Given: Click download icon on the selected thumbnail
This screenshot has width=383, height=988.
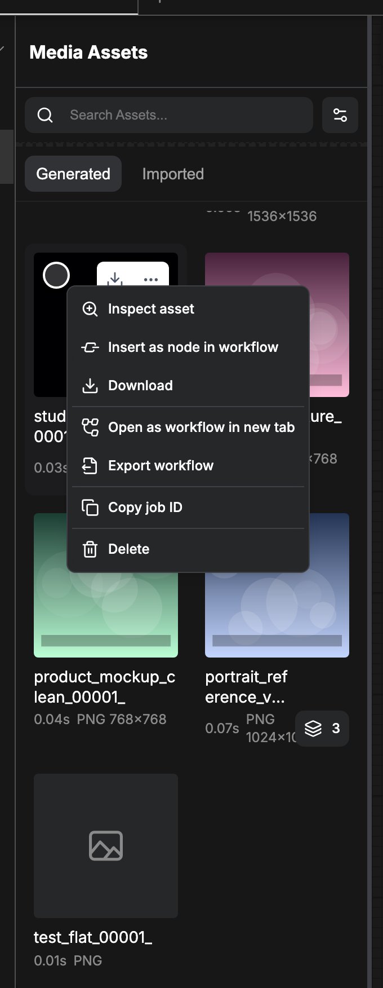Looking at the screenshot, I should tap(115, 279).
